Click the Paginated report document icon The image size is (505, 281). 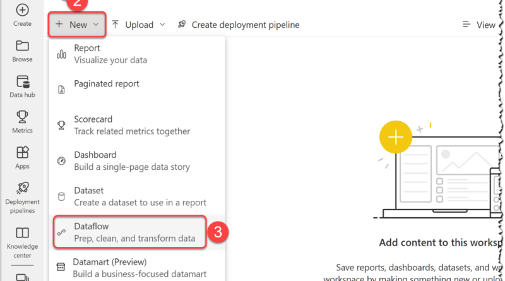(x=61, y=90)
